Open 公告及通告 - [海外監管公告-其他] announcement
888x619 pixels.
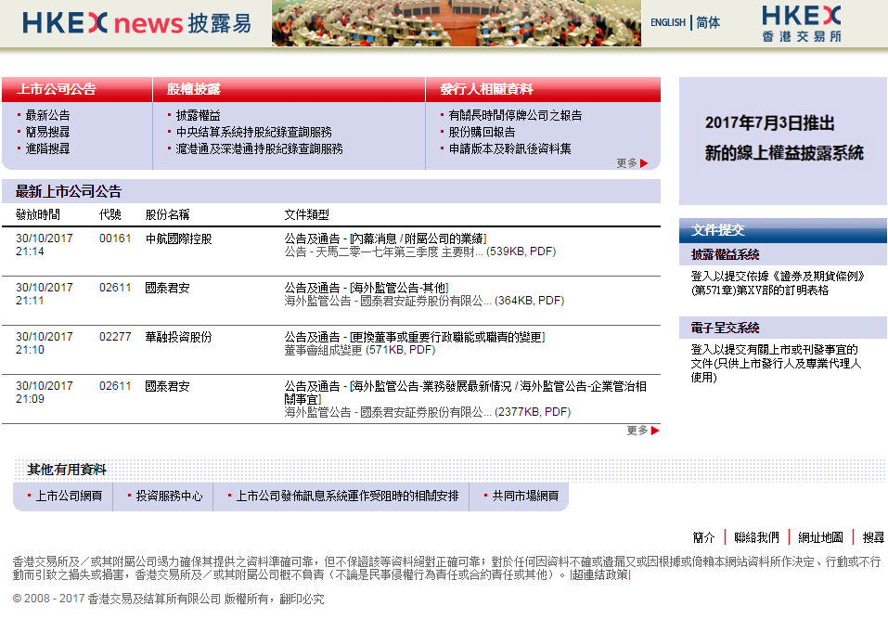[367, 288]
